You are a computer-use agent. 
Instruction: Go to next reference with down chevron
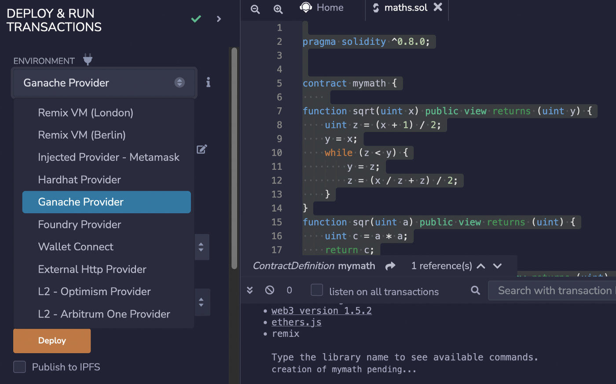[497, 266]
